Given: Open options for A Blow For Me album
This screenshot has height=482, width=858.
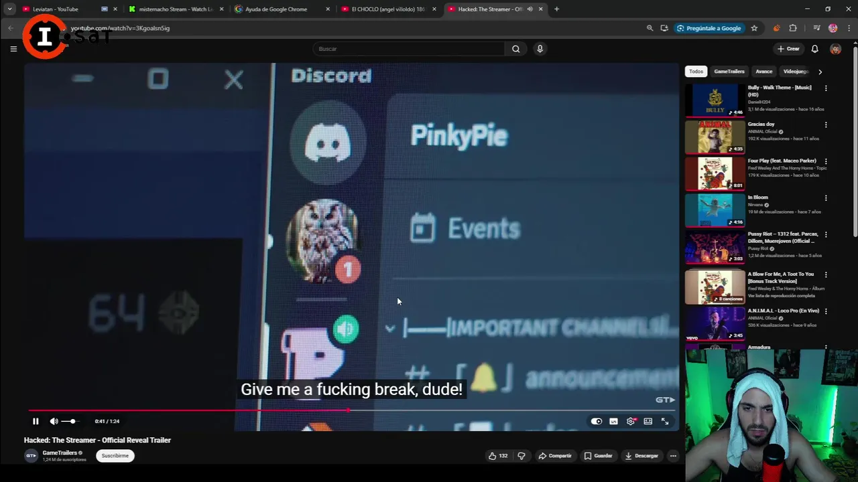Looking at the screenshot, I should (x=826, y=274).
